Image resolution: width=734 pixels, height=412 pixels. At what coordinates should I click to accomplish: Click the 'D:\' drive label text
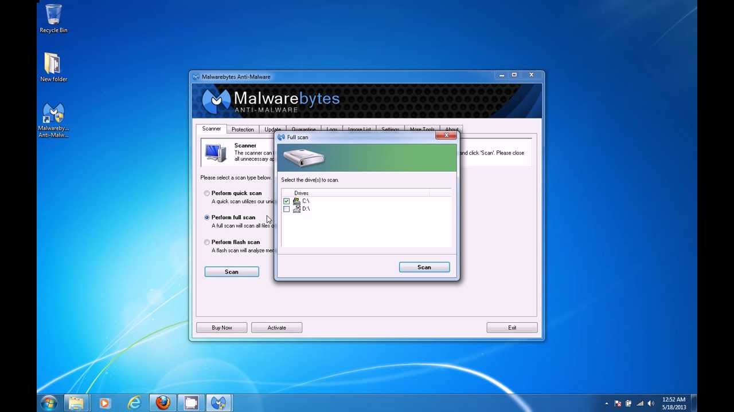tap(306, 209)
